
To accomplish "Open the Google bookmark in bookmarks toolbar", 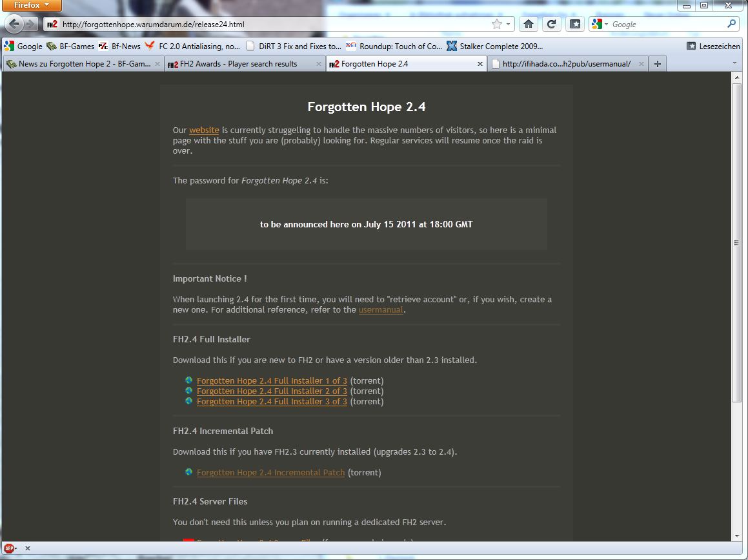I will [x=23, y=47].
